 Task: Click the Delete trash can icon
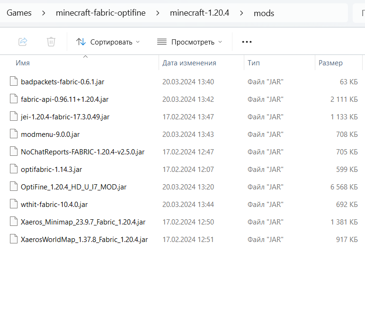coord(51,42)
